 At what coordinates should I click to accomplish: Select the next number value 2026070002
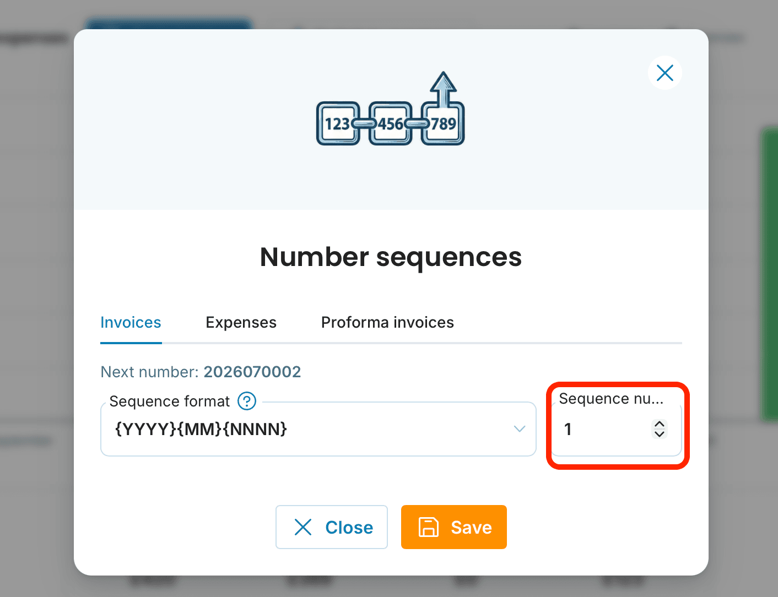coord(252,372)
